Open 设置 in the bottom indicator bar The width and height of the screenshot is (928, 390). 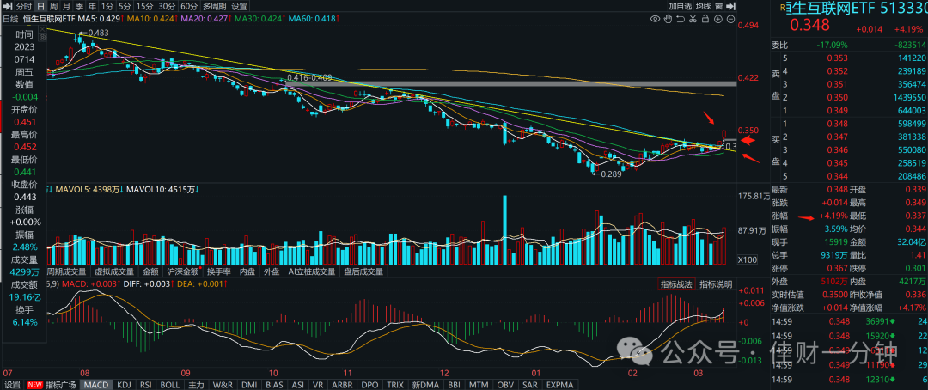11,385
